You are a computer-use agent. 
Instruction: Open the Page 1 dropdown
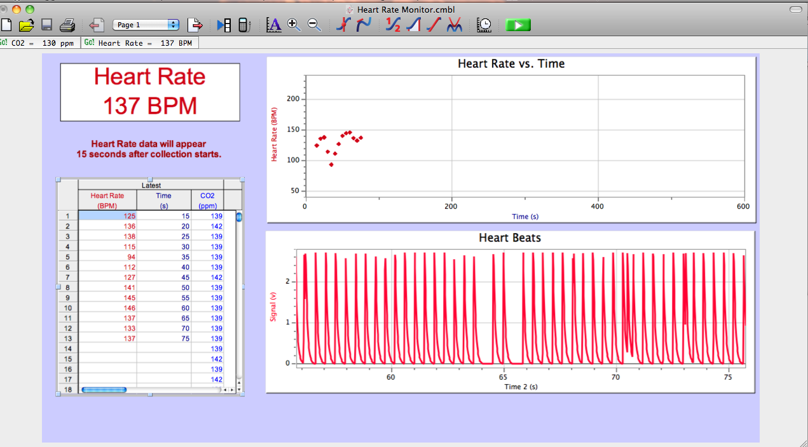coord(146,25)
